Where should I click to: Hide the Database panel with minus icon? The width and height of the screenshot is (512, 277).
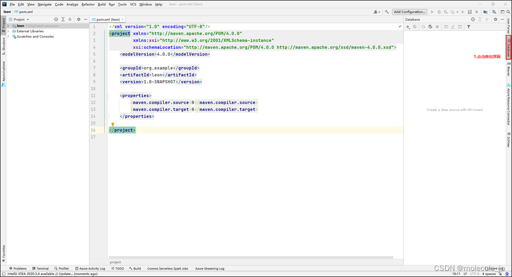click(x=503, y=20)
